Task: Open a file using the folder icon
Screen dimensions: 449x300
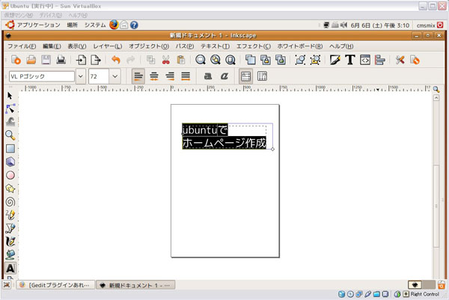Action: coord(31,60)
